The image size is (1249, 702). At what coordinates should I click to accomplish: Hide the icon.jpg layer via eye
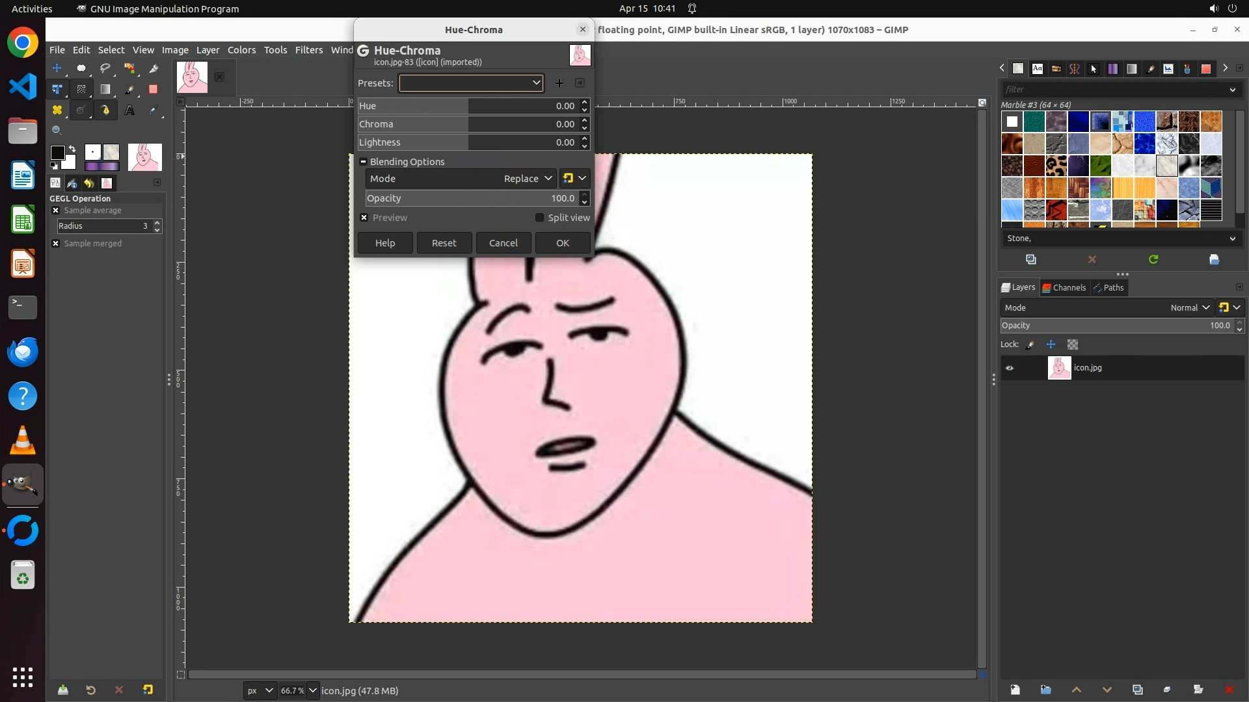coord(1010,368)
